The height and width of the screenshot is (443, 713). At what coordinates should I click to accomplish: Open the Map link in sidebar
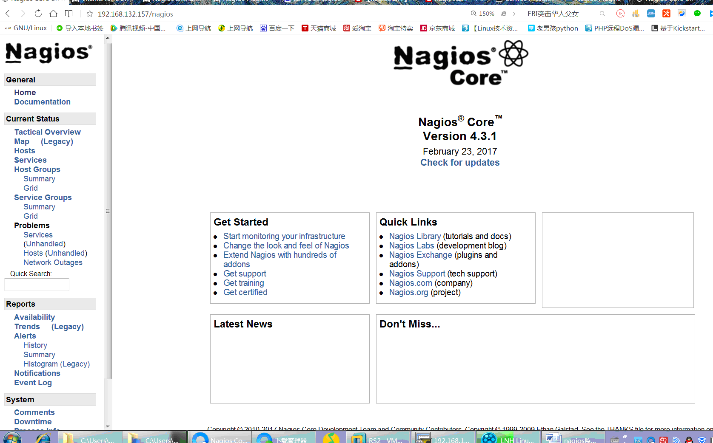pos(22,141)
